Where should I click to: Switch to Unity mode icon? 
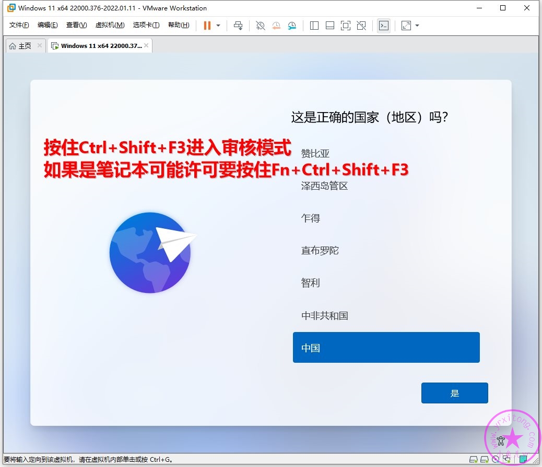(361, 26)
